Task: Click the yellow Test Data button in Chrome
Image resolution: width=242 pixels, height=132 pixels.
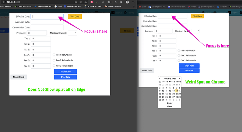Action: pyautogui.click(x=197, y=16)
